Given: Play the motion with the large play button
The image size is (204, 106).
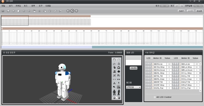Looking at the screenshot, I should [x=72, y=11].
